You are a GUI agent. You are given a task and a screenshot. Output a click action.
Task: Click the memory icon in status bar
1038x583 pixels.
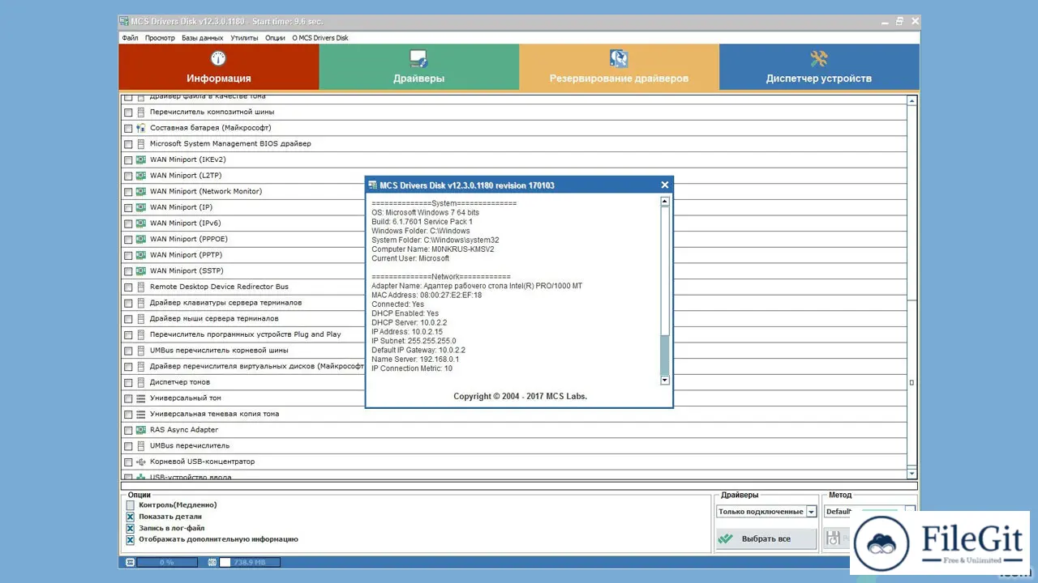coord(212,562)
